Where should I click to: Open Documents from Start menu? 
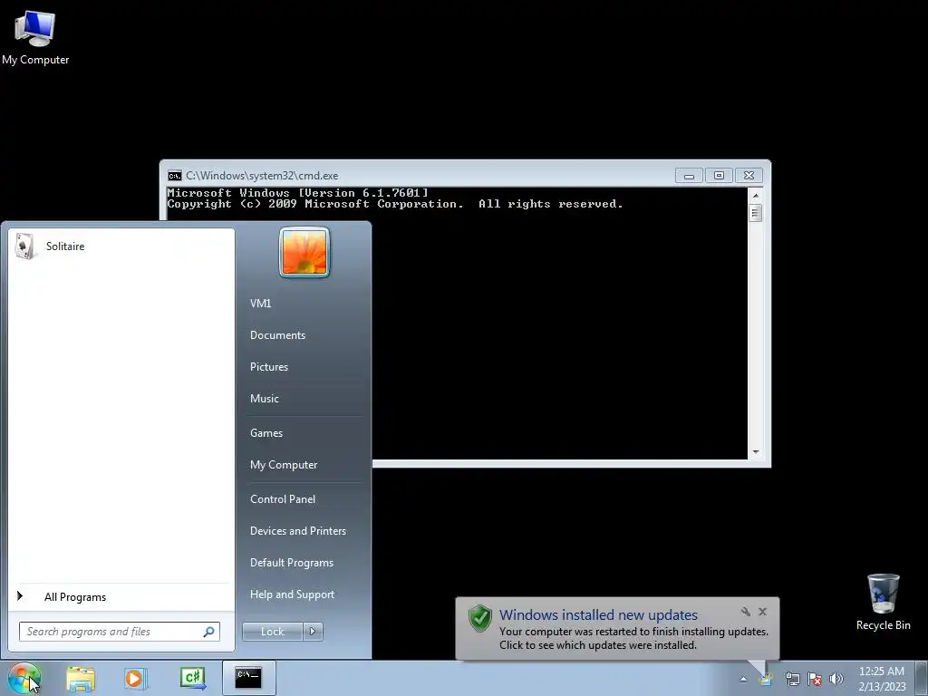click(x=277, y=335)
